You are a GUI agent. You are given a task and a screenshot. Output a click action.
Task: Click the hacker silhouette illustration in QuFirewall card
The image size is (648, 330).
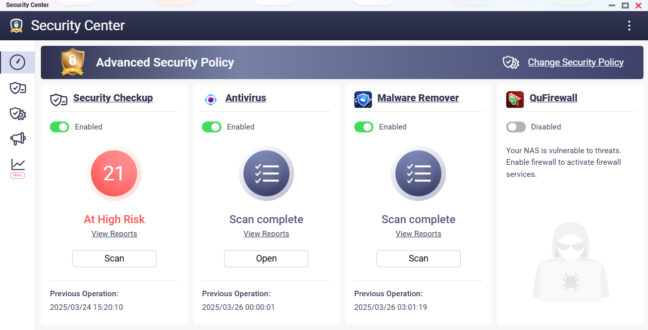pyautogui.click(x=571, y=262)
